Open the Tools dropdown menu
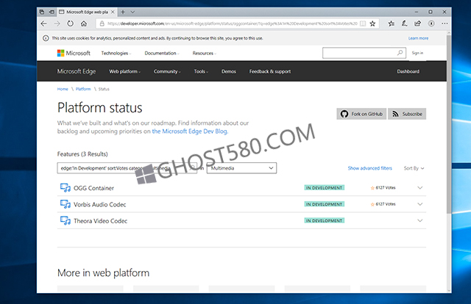Image resolution: width=471 pixels, height=304 pixels. [x=201, y=71]
